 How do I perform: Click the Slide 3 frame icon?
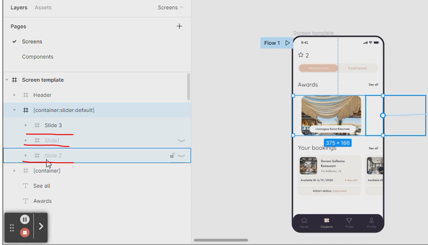(37, 125)
